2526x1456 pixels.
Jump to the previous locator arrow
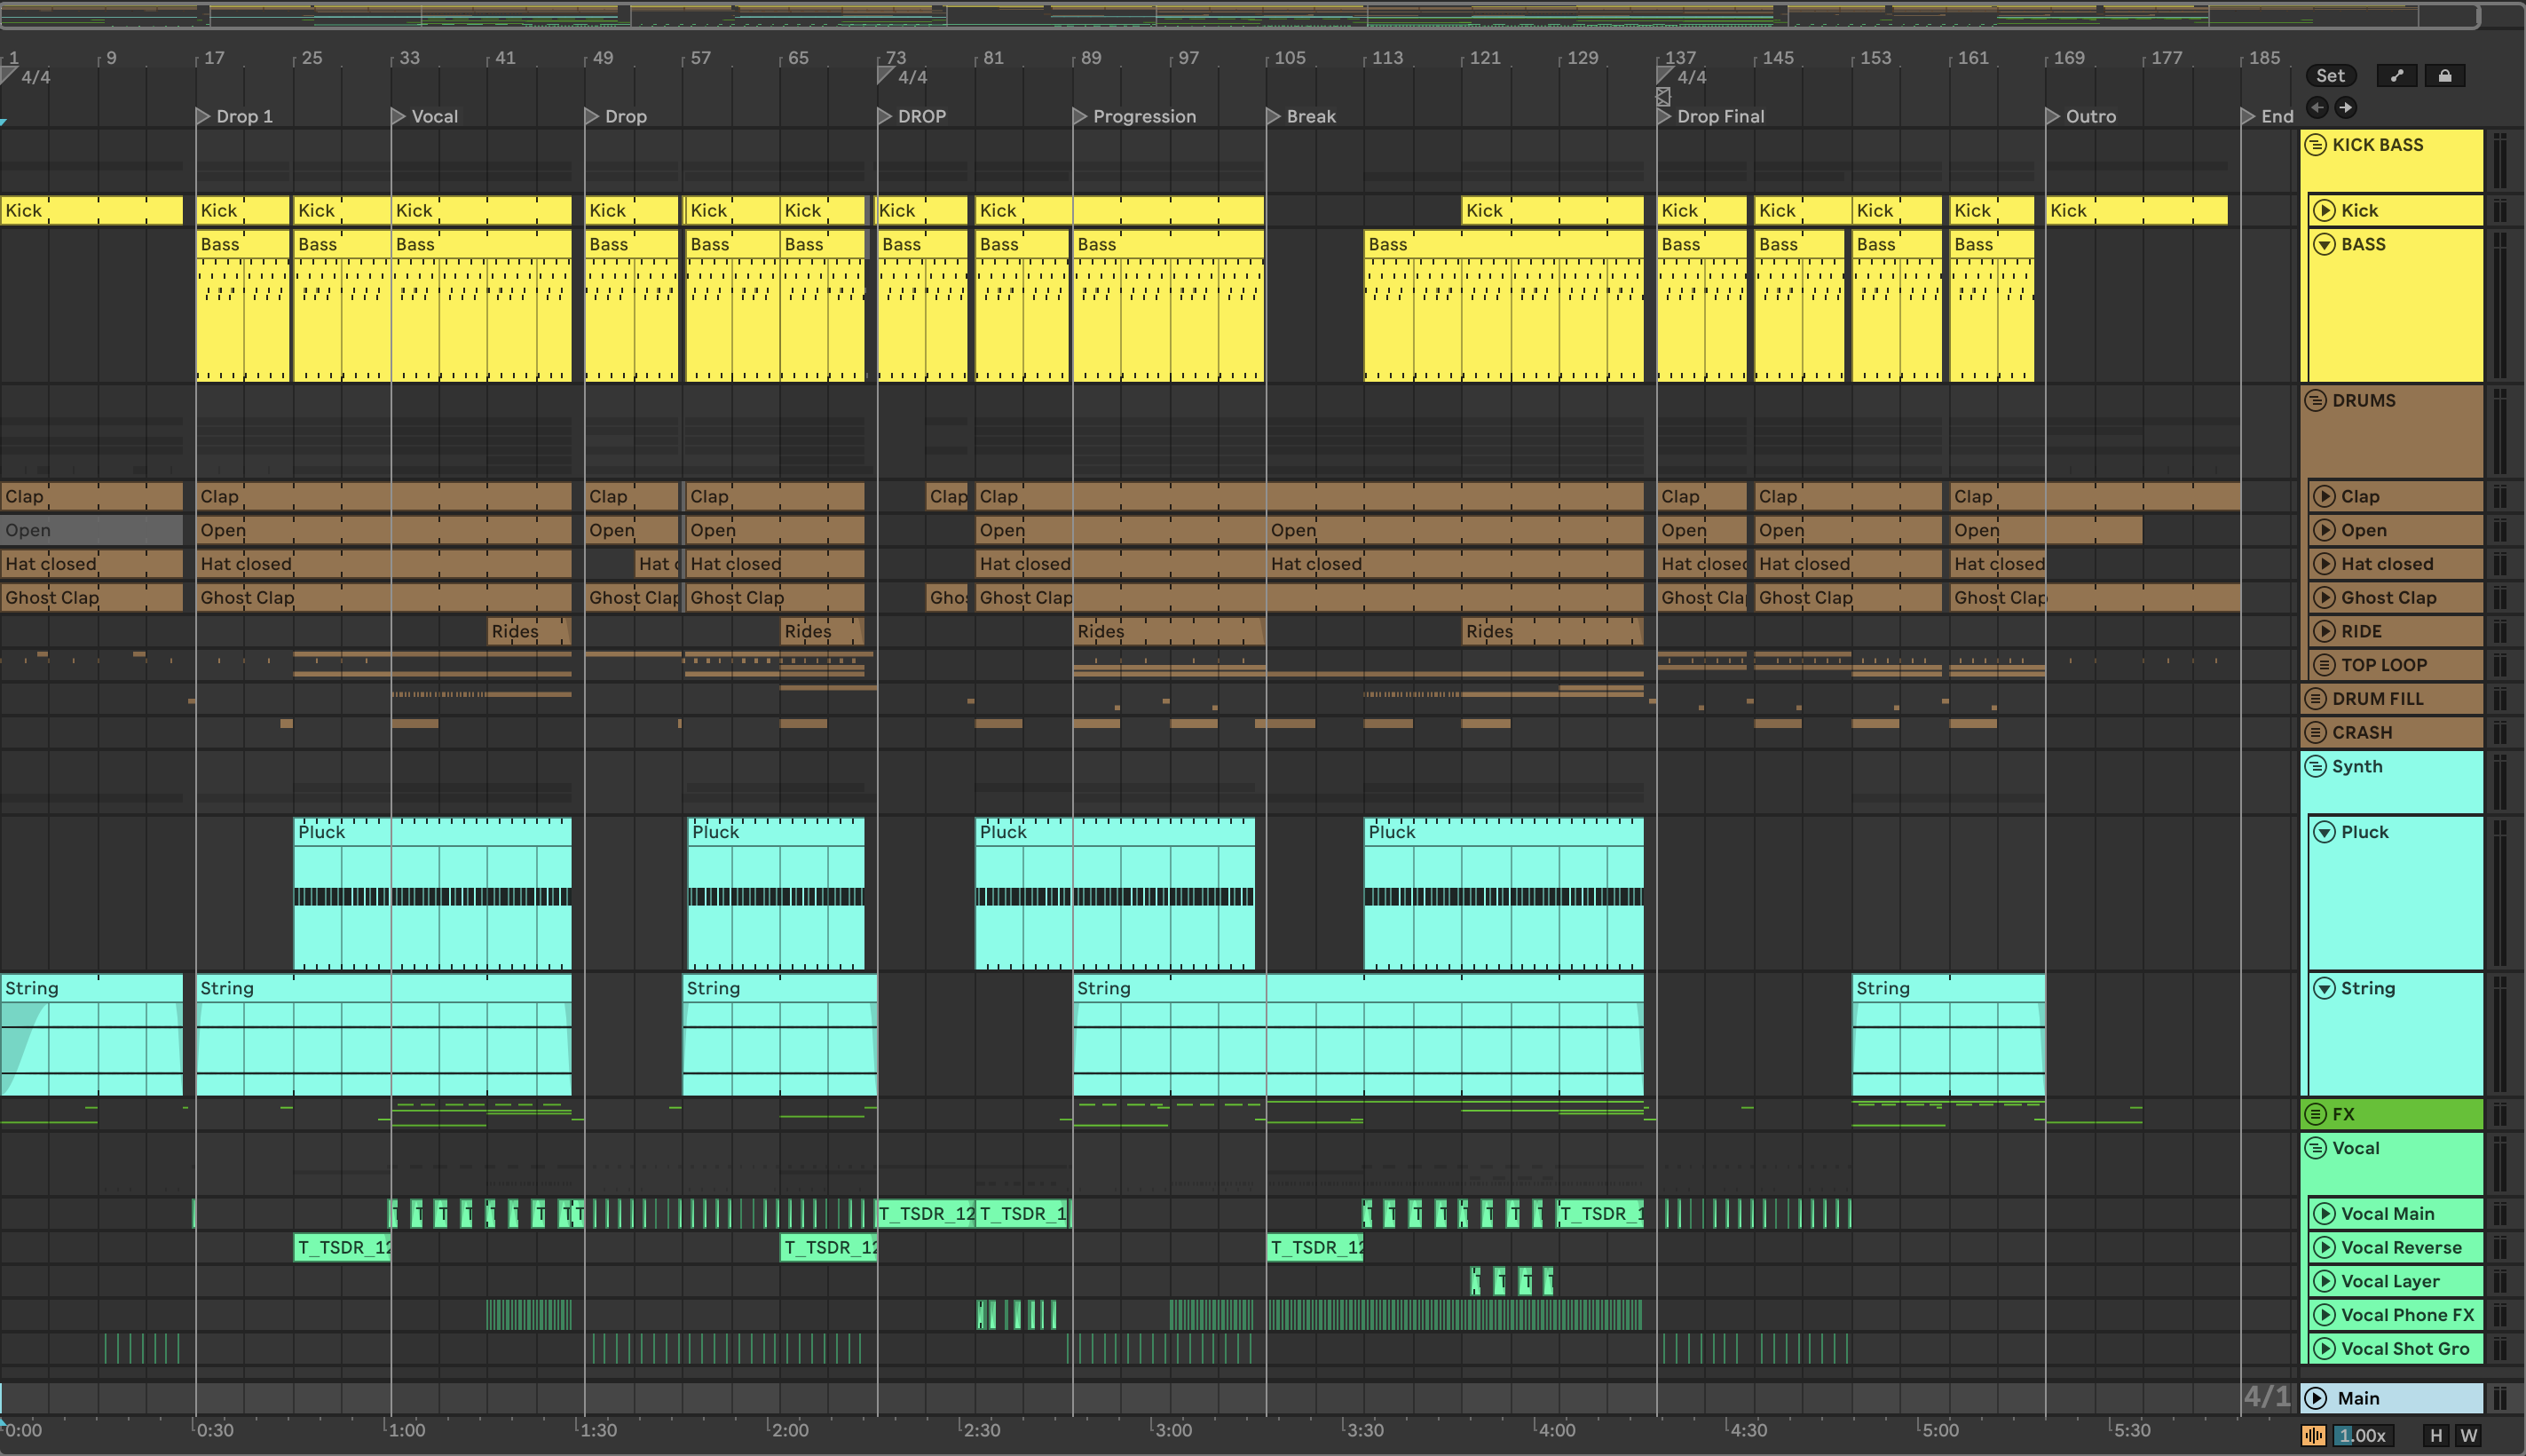(x=2317, y=107)
